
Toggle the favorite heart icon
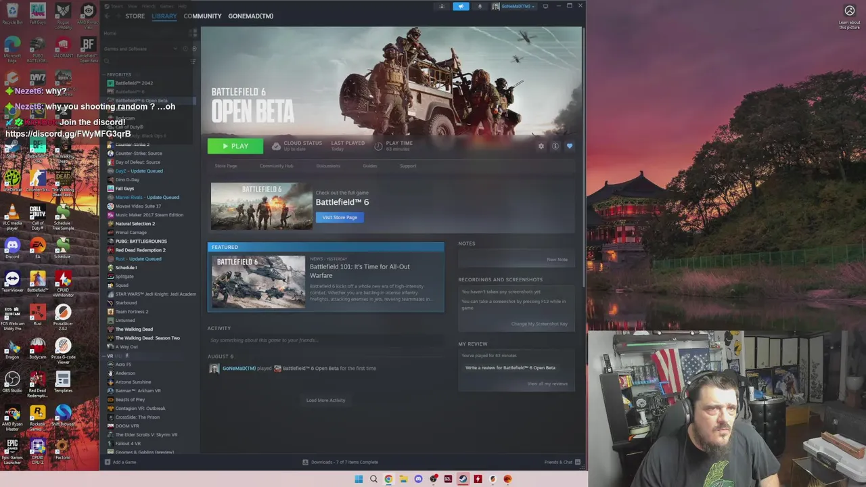569,146
